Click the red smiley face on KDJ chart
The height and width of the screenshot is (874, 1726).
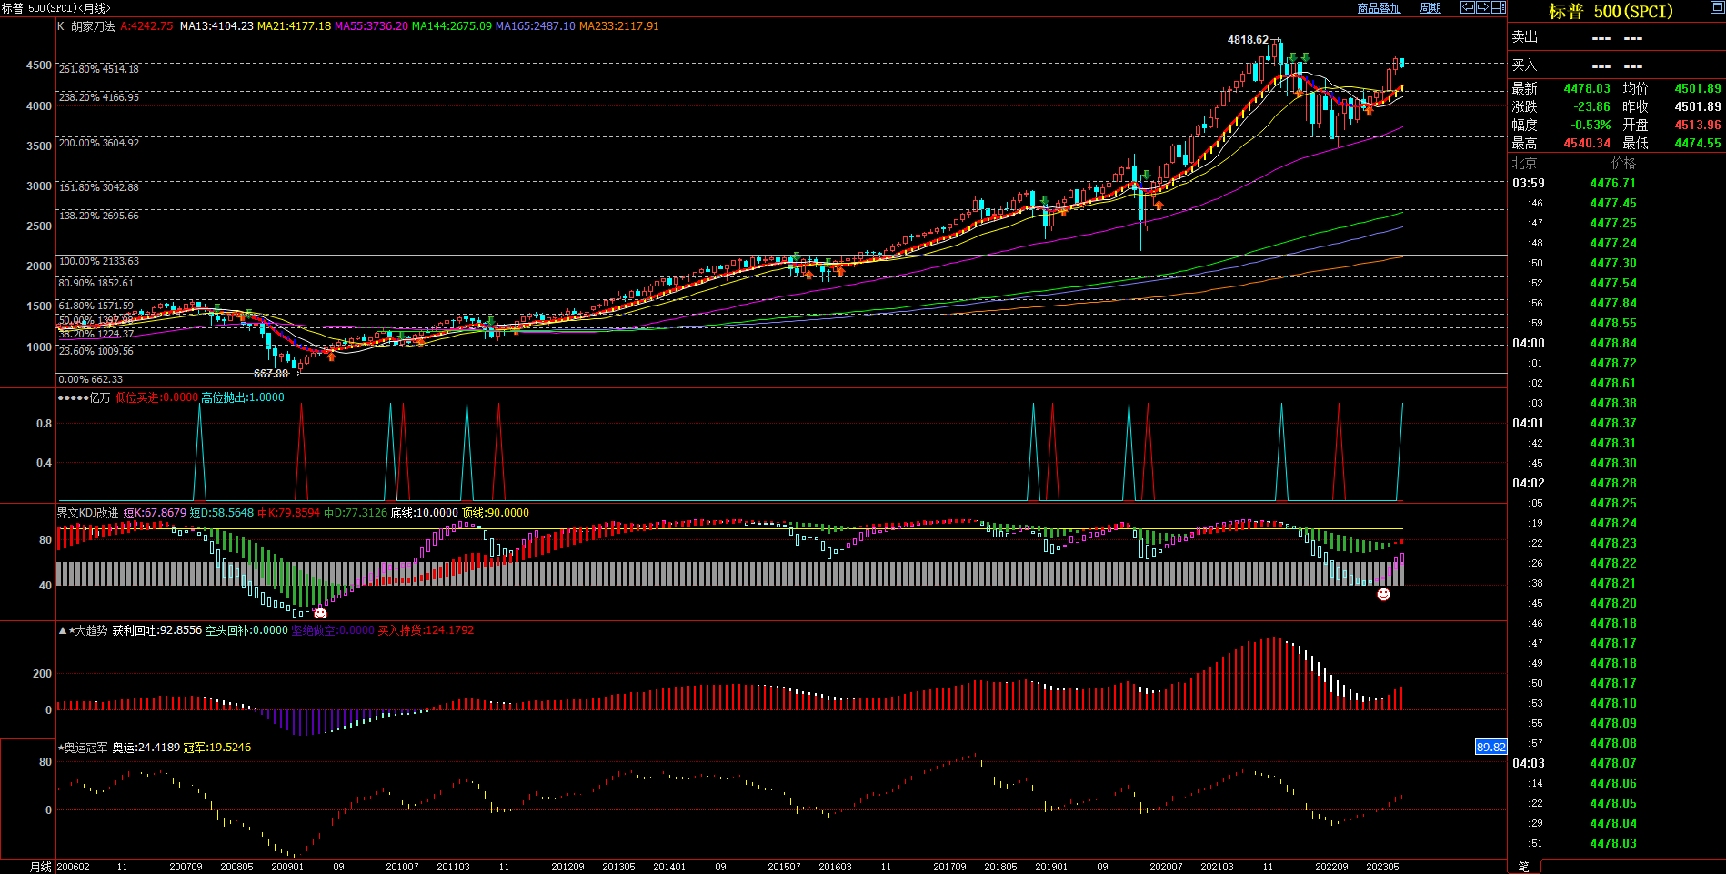[1383, 594]
